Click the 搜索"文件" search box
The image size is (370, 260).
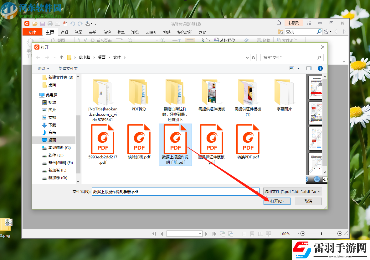point(292,57)
